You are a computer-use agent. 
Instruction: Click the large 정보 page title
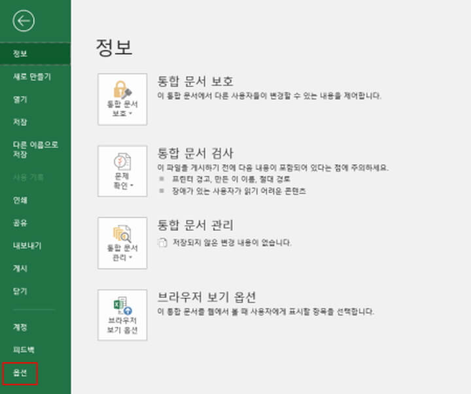coord(114,48)
